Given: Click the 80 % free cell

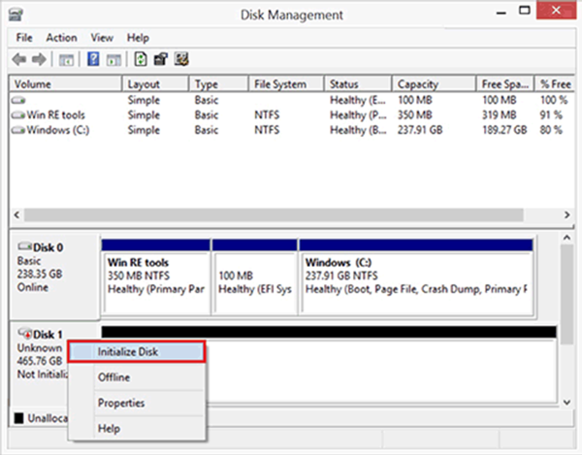Looking at the screenshot, I should pyautogui.click(x=551, y=130).
